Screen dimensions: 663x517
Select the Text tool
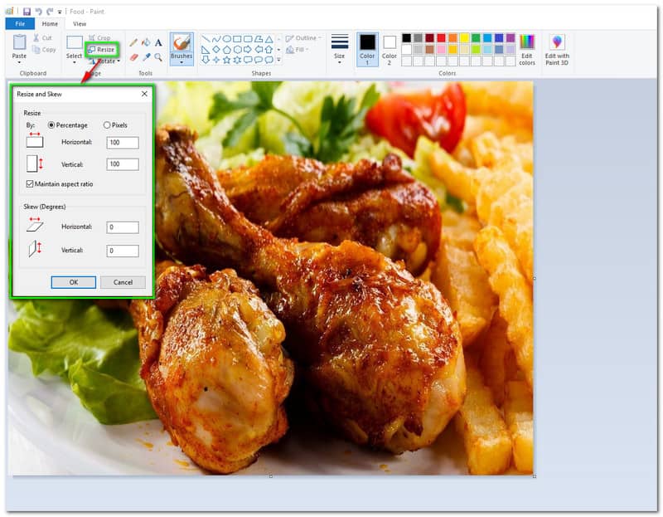tap(158, 42)
